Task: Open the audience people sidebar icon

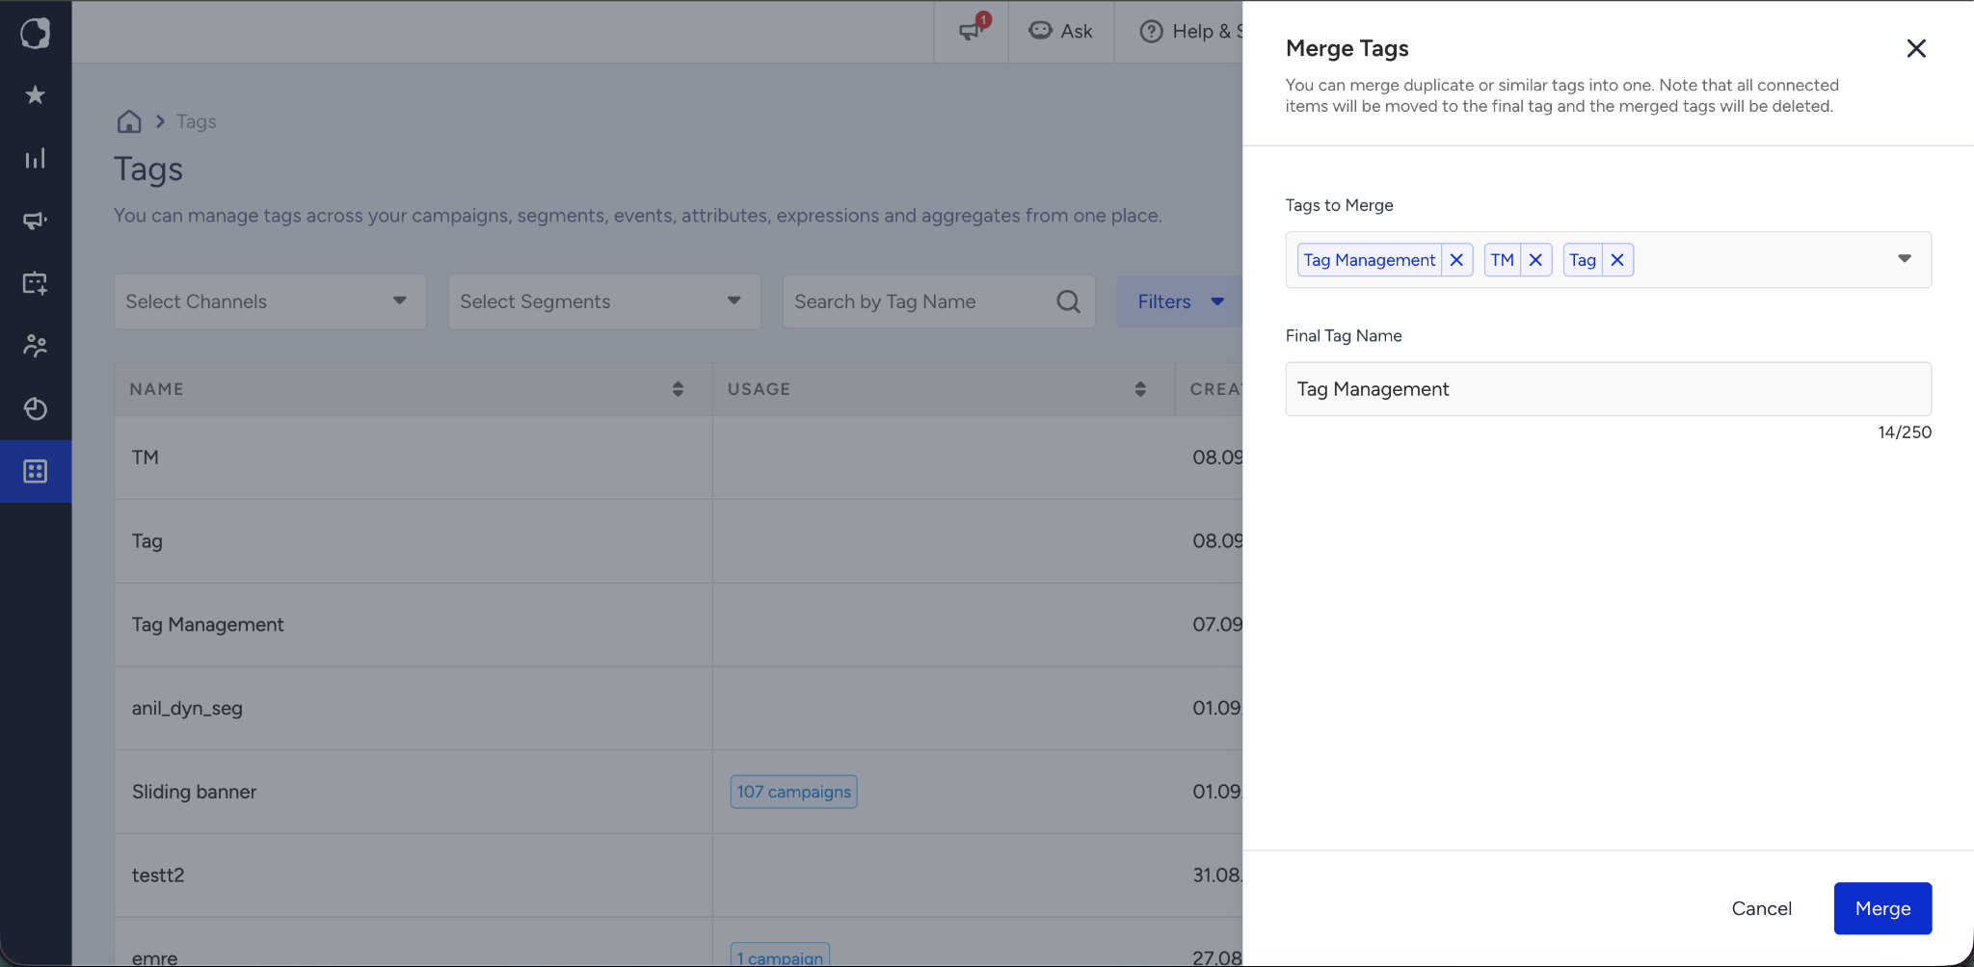Action: tap(36, 346)
